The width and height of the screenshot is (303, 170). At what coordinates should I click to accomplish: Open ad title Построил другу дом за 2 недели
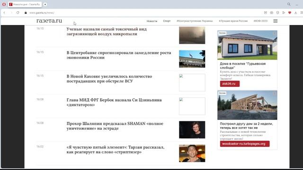pos(246,126)
